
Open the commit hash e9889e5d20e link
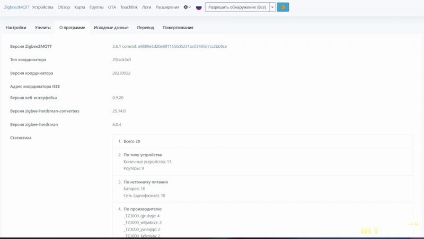point(182,46)
